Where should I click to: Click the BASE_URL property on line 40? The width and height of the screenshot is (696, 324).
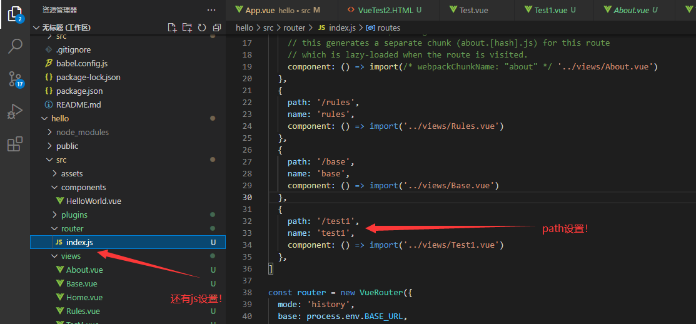pyautogui.click(x=384, y=316)
